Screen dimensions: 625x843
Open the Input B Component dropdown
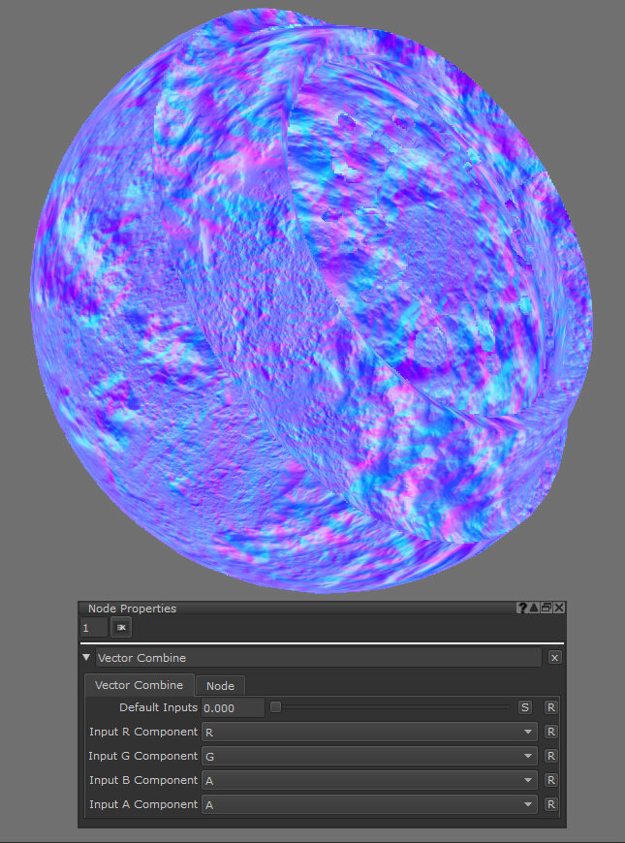[x=368, y=780]
